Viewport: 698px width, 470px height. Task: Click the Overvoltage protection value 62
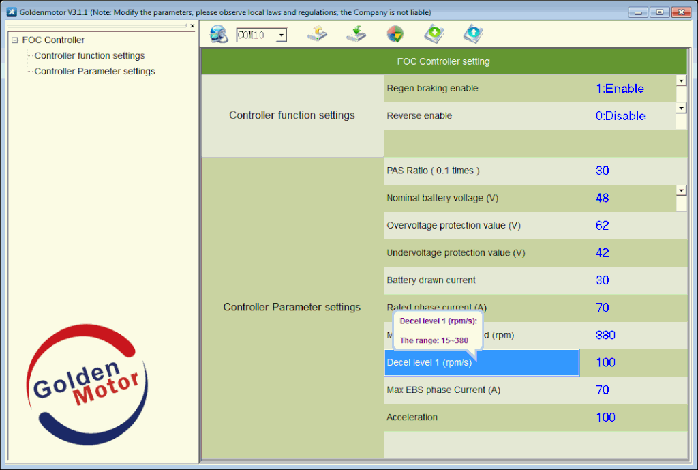[x=603, y=226]
